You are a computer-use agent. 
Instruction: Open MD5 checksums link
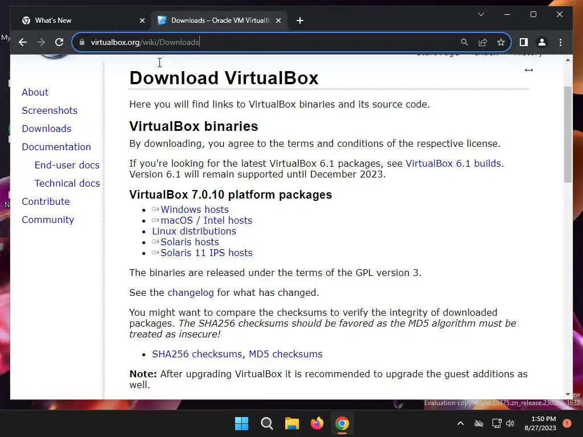point(285,354)
